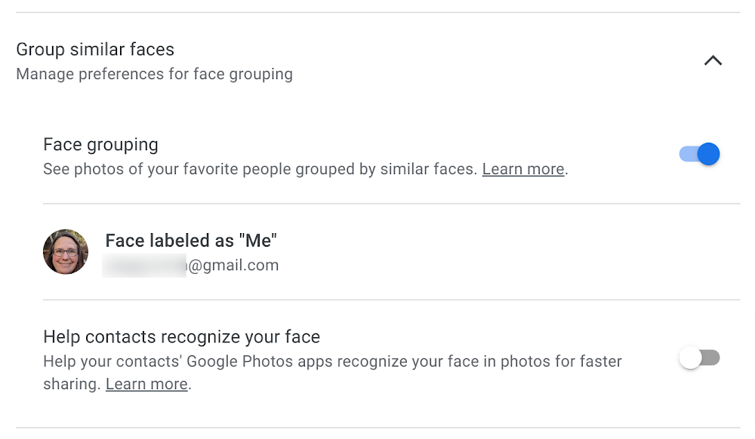This screenshot has height=439, width=755.
Task: Open Learn more link after "sharing."
Action: pyautogui.click(x=146, y=384)
